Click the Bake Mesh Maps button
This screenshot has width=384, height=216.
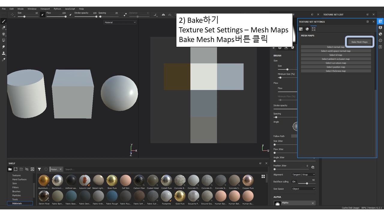(x=359, y=42)
